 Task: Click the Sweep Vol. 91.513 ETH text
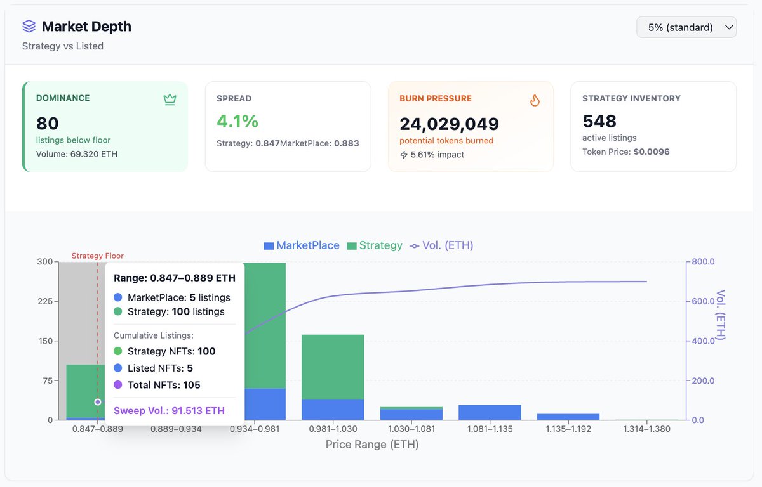pyautogui.click(x=170, y=411)
